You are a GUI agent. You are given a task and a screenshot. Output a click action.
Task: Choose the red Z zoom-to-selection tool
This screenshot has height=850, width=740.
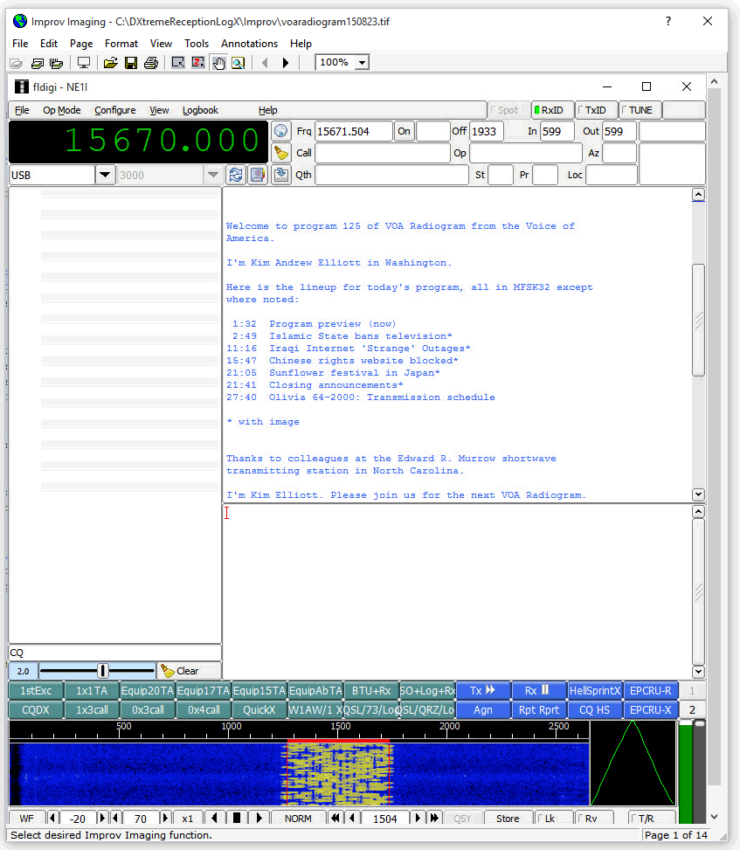tap(198, 63)
